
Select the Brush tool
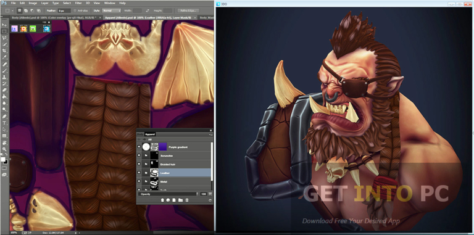tap(4, 71)
